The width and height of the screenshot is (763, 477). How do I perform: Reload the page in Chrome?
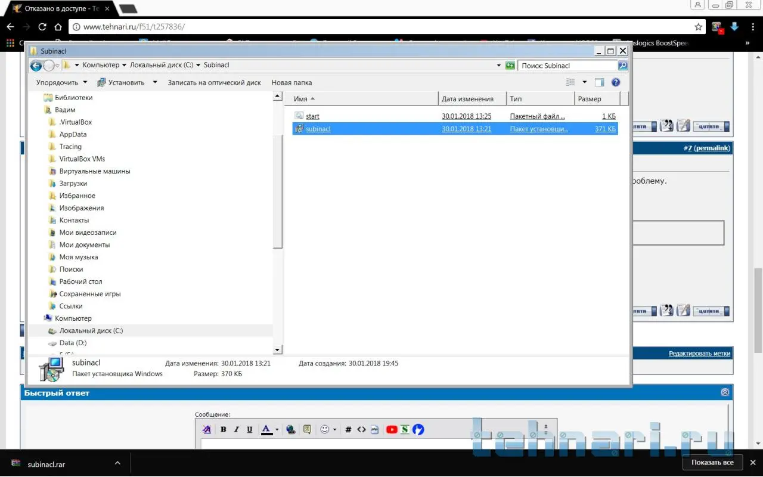click(42, 27)
